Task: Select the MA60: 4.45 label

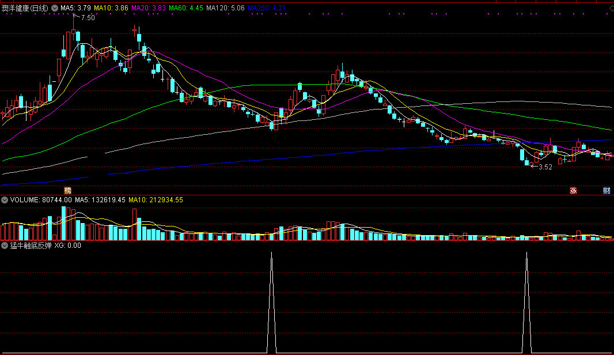Action: [186, 8]
